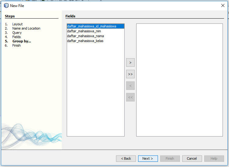Select daftar_mahasiswa_nim field
The height and width of the screenshot is (167, 229).
click(x=96, y=31)
